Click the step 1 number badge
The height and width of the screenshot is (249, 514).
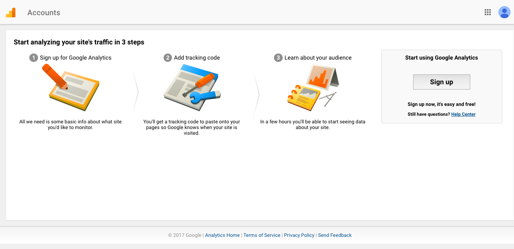coord(33,58)
